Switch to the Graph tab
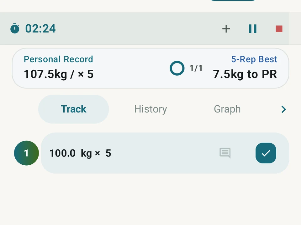The width and height of the screenshot is (301, 225). [x=227, y=109]
